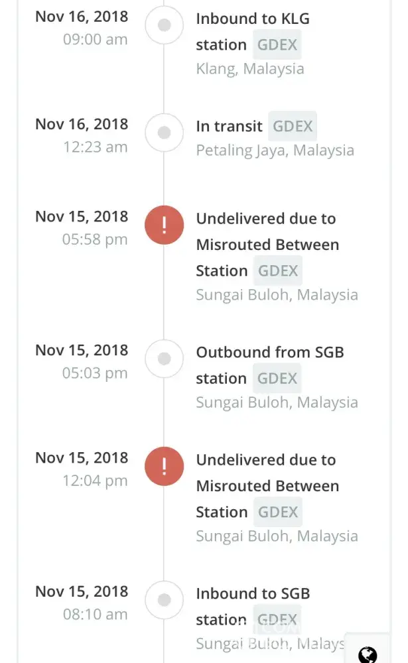Select the grey marker beside Inbound to KLG
This screenshot has width=408, height=663.
click(164, 25)
